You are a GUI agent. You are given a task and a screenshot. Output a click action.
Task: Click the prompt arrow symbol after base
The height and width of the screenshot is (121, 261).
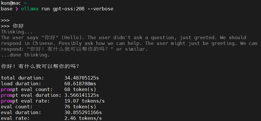[x=17, y=9]
